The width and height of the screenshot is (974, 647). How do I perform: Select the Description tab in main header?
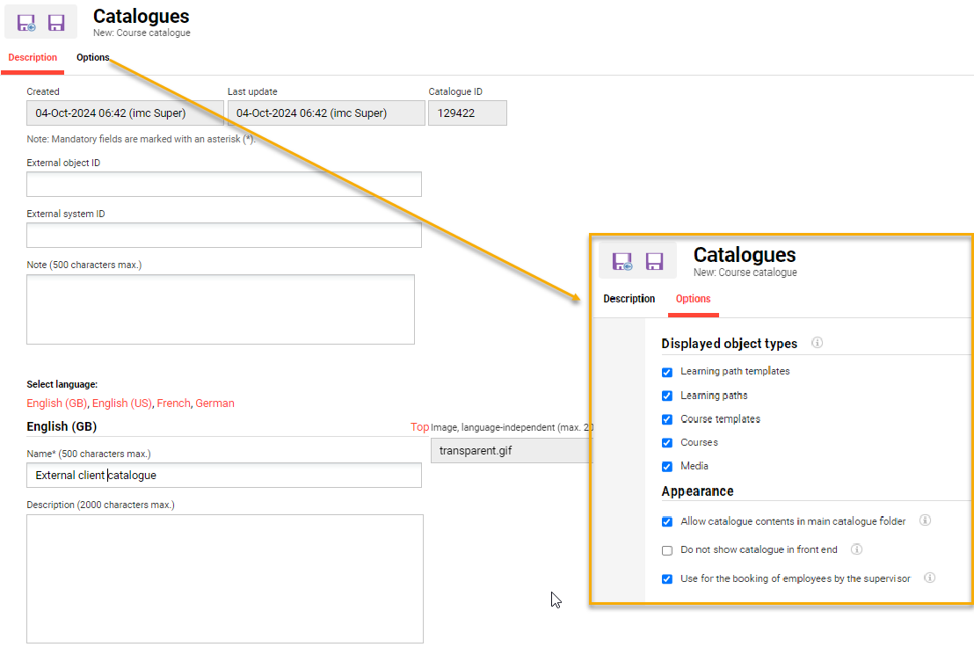33,58
